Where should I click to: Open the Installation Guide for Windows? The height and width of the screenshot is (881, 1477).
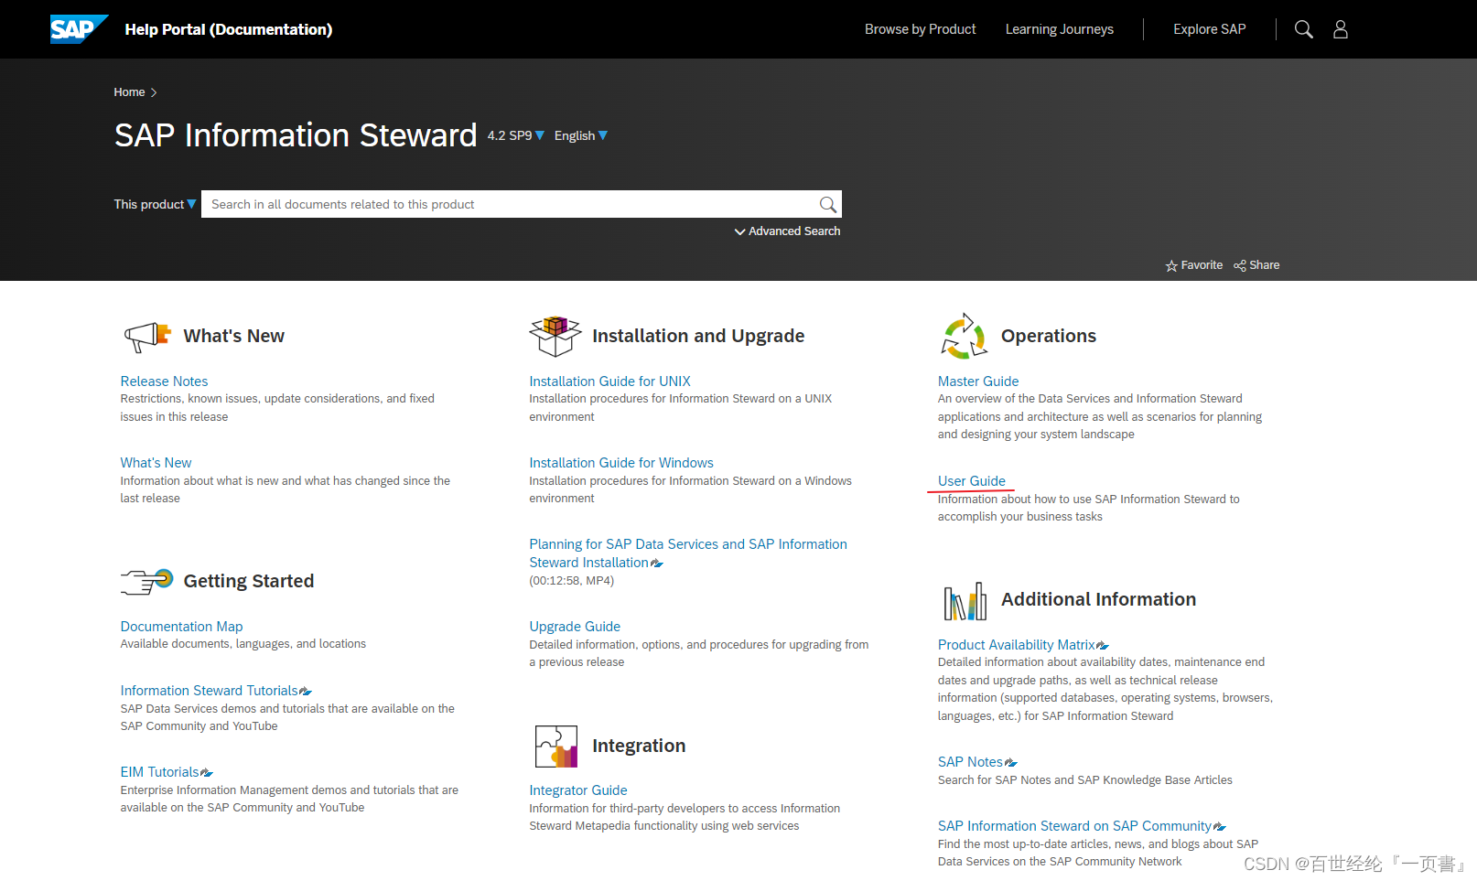click(x=621, y=463)
